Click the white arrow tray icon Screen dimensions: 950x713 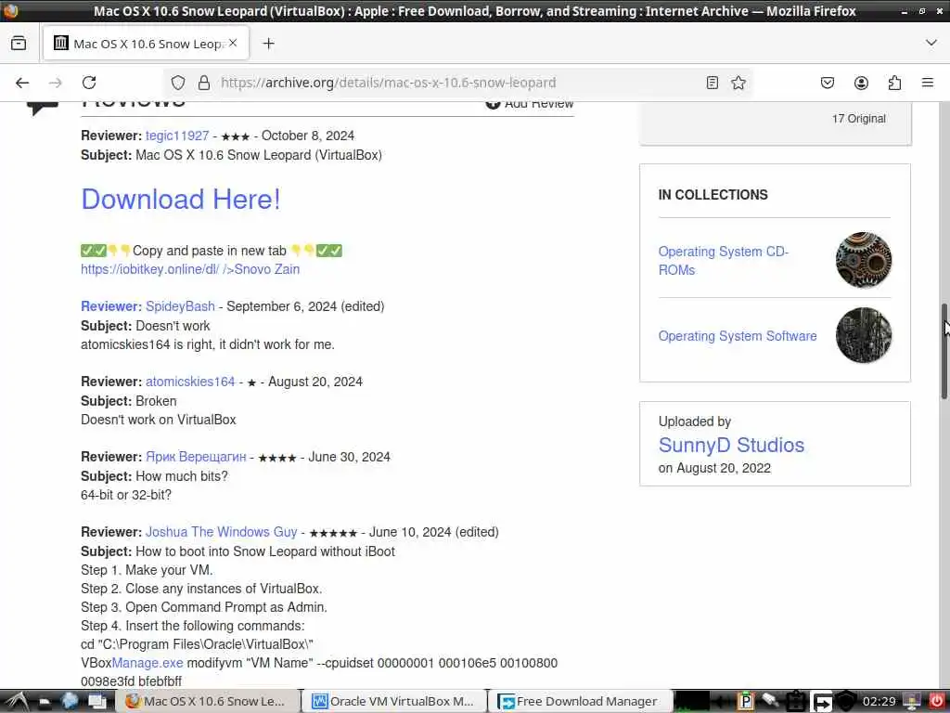[822, 702]
